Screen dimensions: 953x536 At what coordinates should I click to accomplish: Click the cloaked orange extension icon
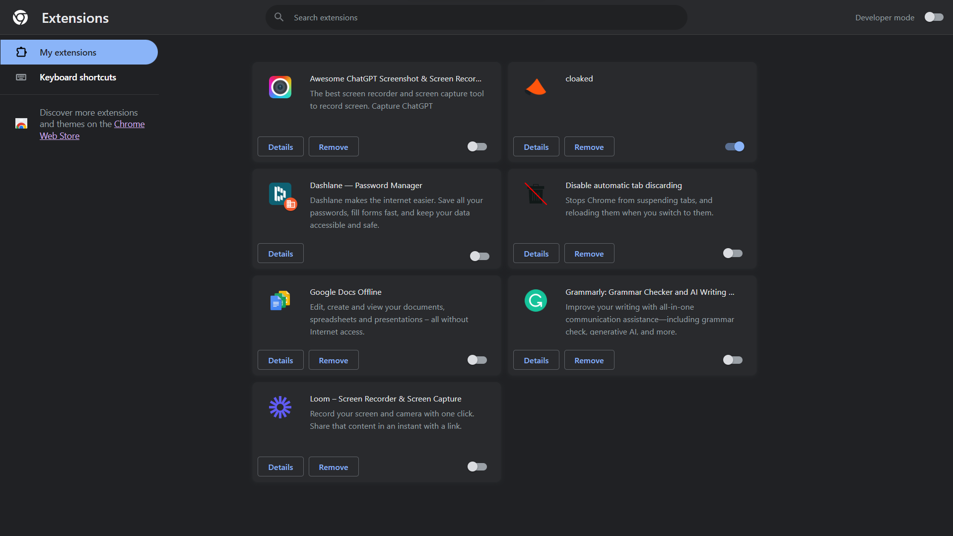tap(536, 87)
